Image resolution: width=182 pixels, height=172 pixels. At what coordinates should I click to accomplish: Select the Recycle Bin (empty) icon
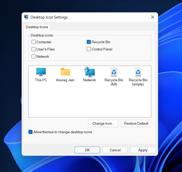[x=138, y=72]
